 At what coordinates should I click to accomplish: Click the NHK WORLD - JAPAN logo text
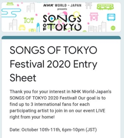62,5
